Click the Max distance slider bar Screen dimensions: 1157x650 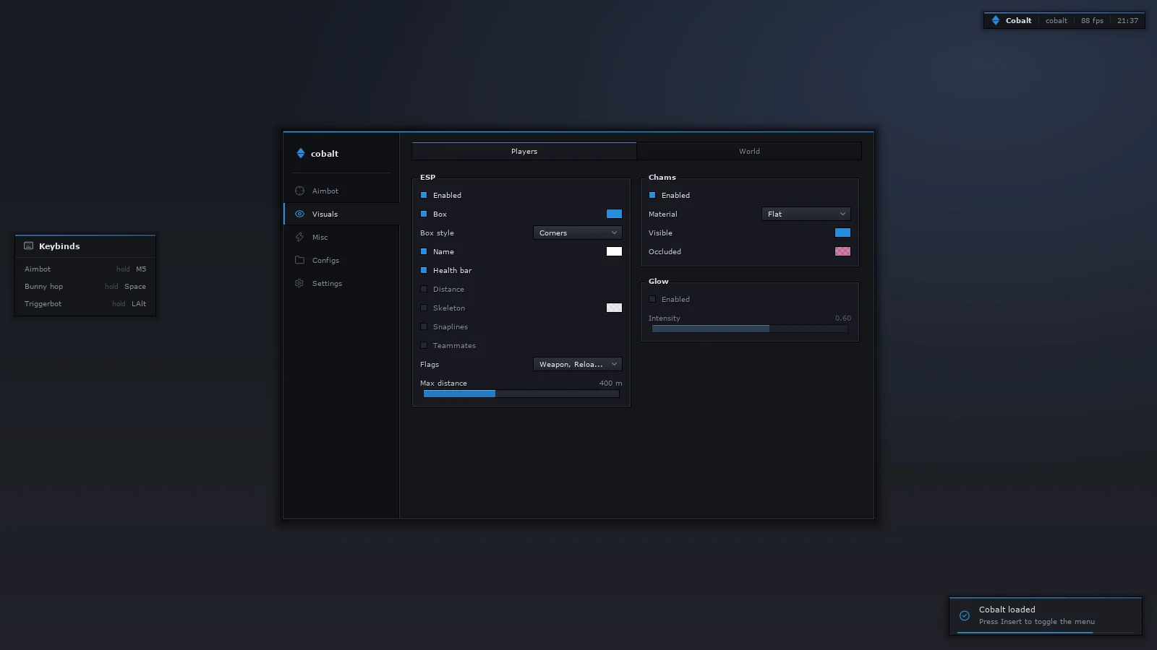click(521, 394)
